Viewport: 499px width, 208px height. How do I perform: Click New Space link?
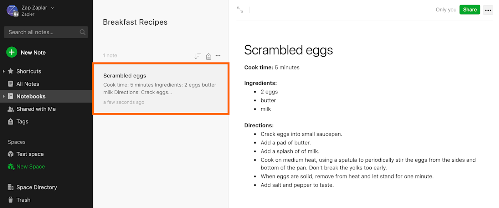pyautogui.click(x=30, y=167)
